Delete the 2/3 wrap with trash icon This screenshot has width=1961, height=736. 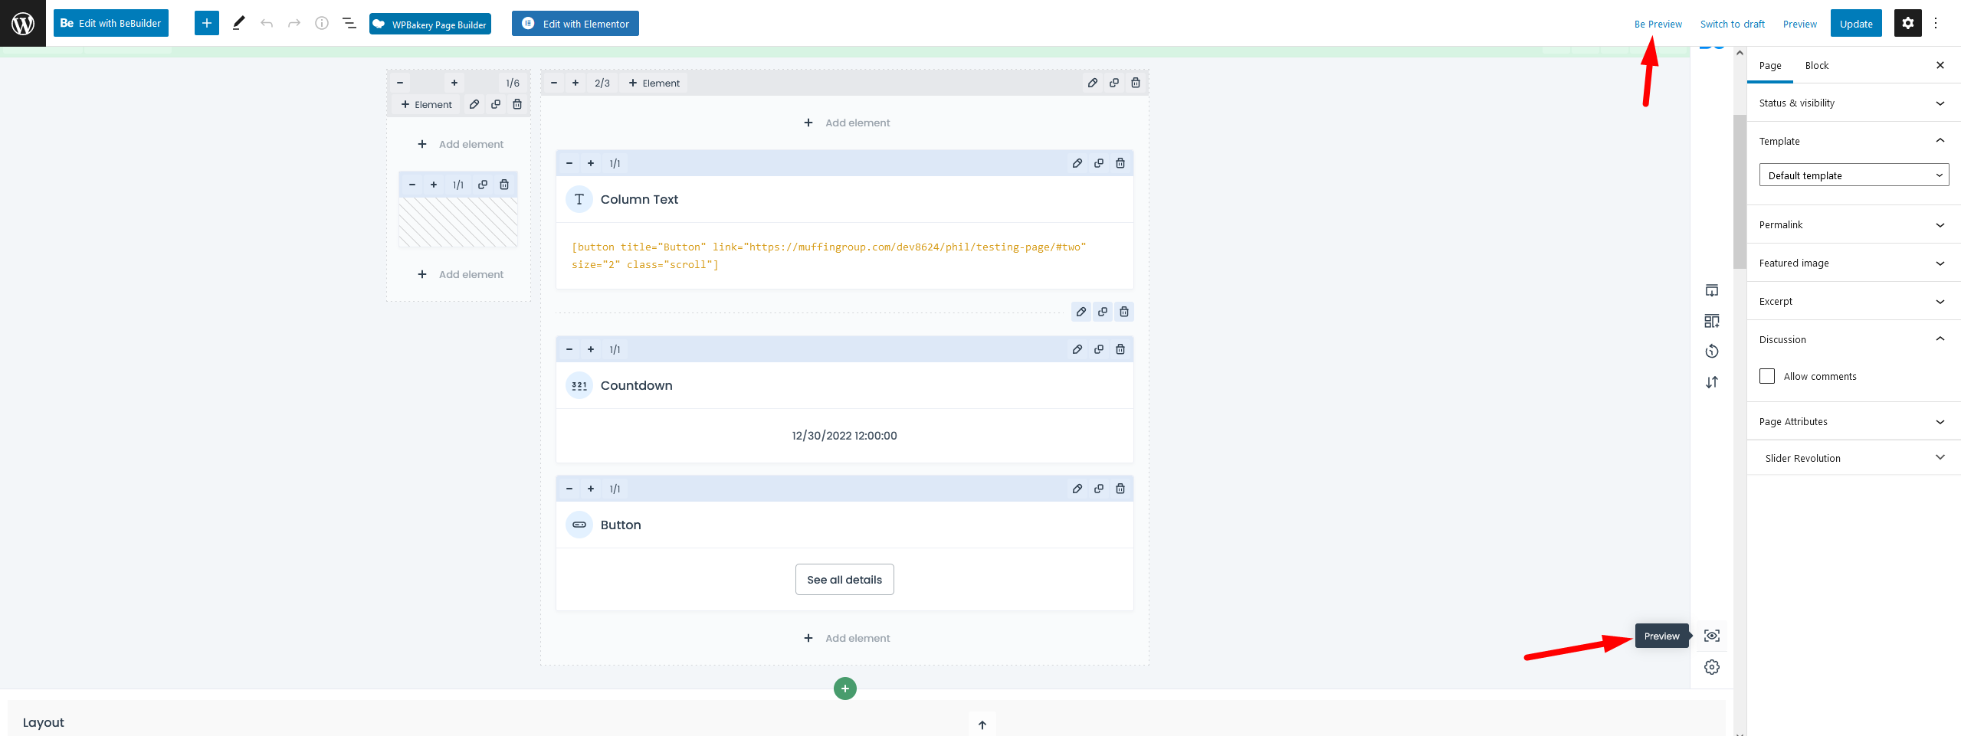pyautogui.click(x=1136, y=83)
